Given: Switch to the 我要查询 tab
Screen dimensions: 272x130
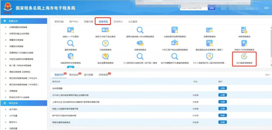Looking at the screenshot, I should point(103,22).
